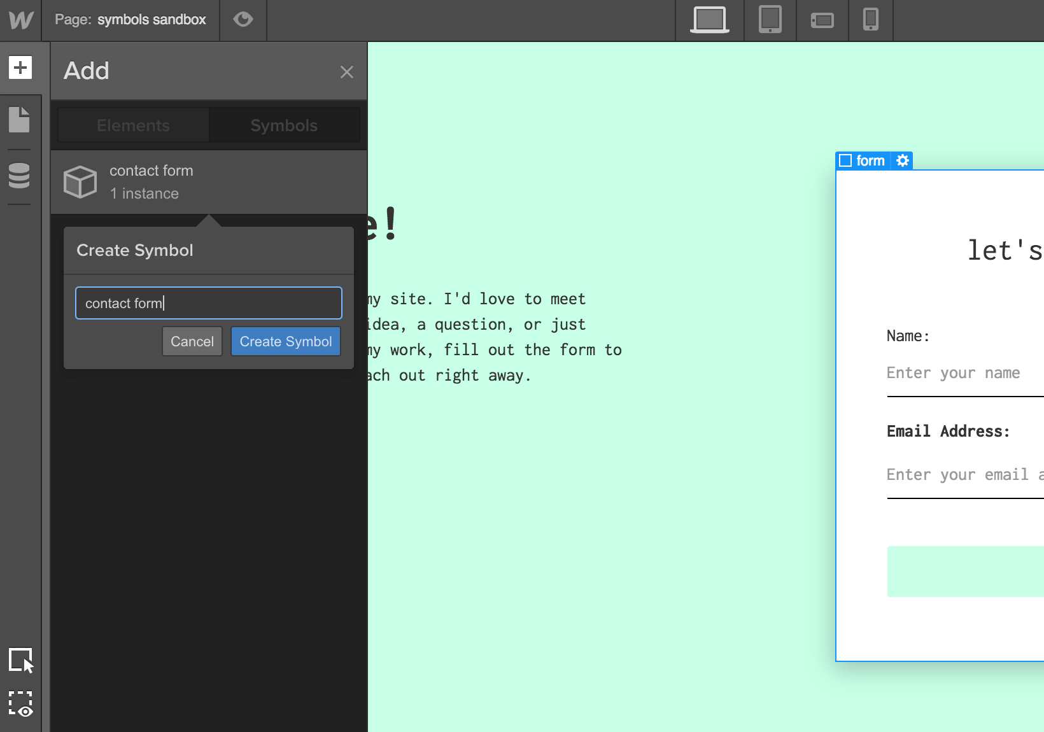The height and width of the screenshot is (732, 1044).
Task: Open form settings gear icon
Action: pyautogui.click(x=903, y=160)
